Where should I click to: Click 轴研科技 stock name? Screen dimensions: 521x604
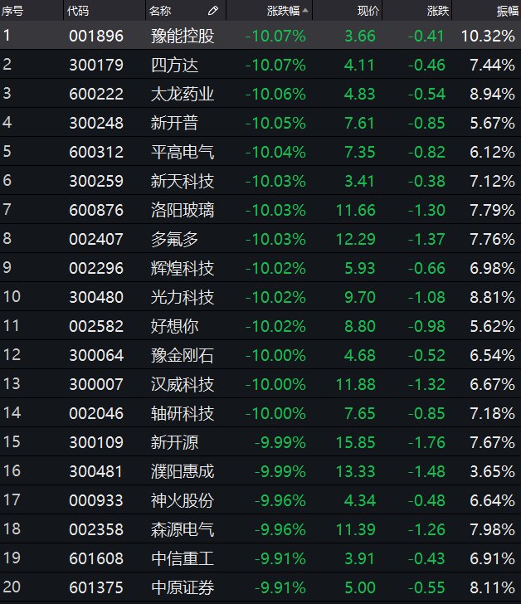(183, 413)
